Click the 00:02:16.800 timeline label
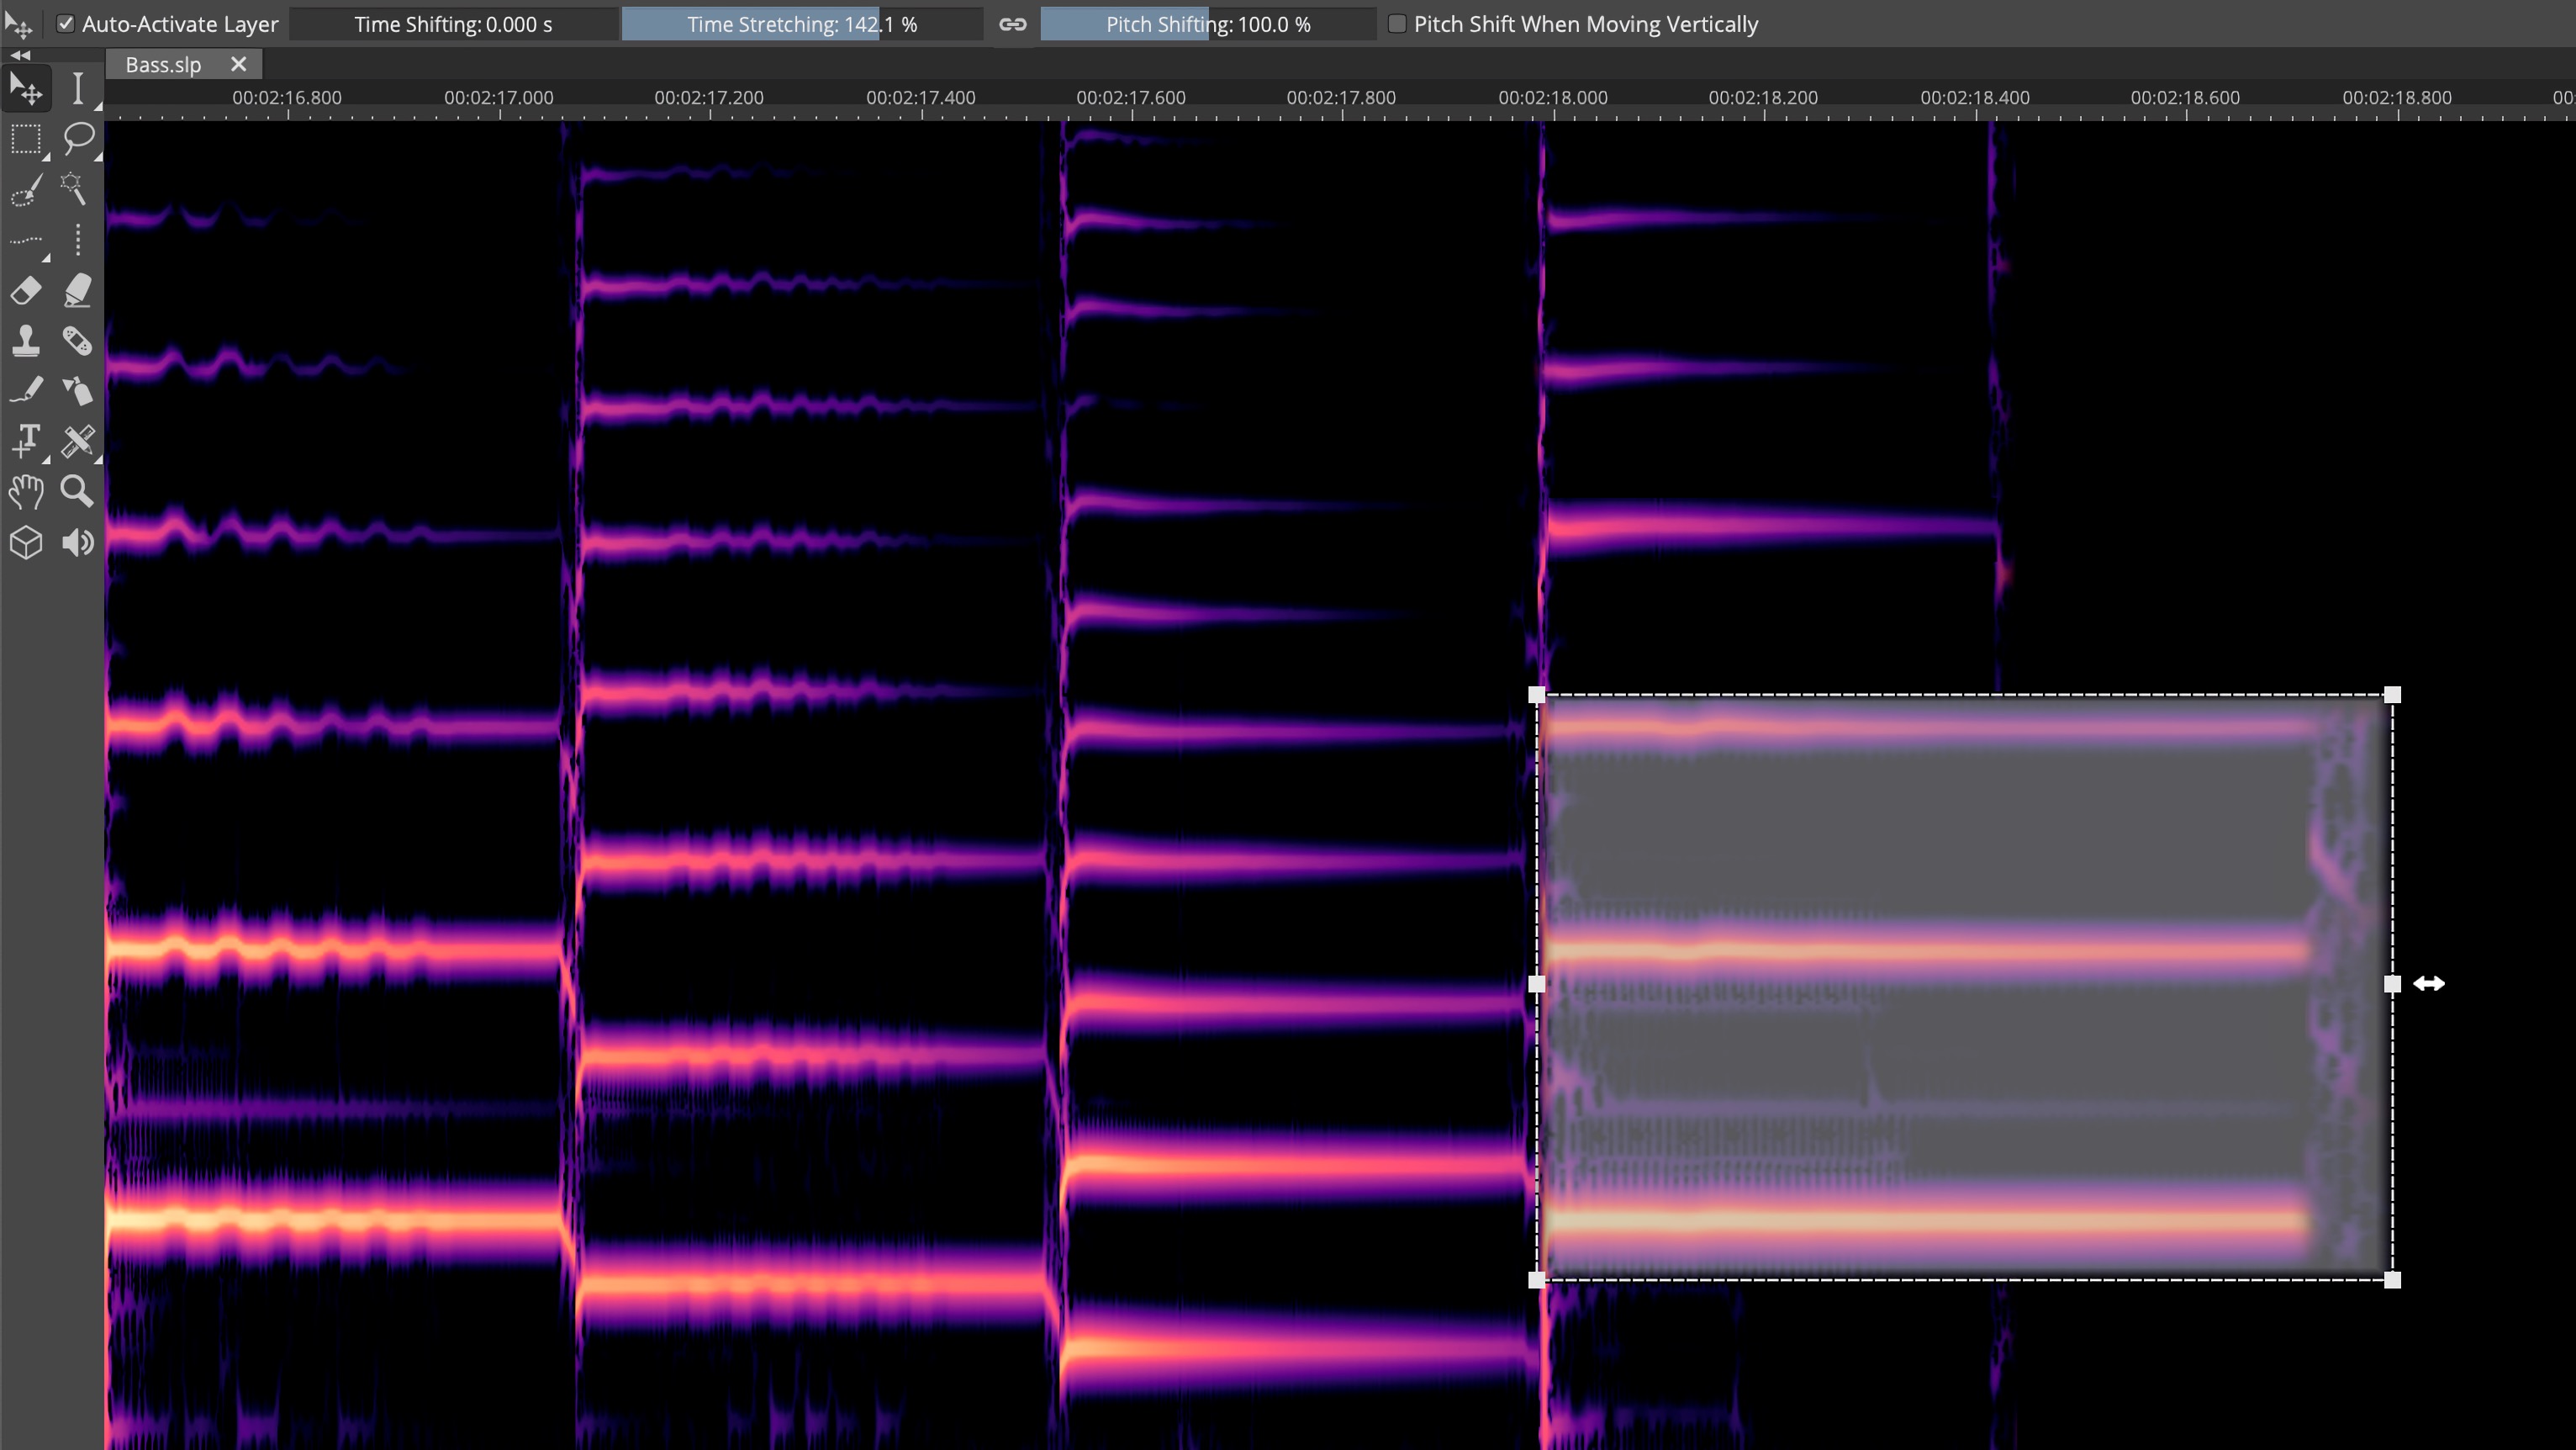Screen dimensions: 2576x1450 287,98
